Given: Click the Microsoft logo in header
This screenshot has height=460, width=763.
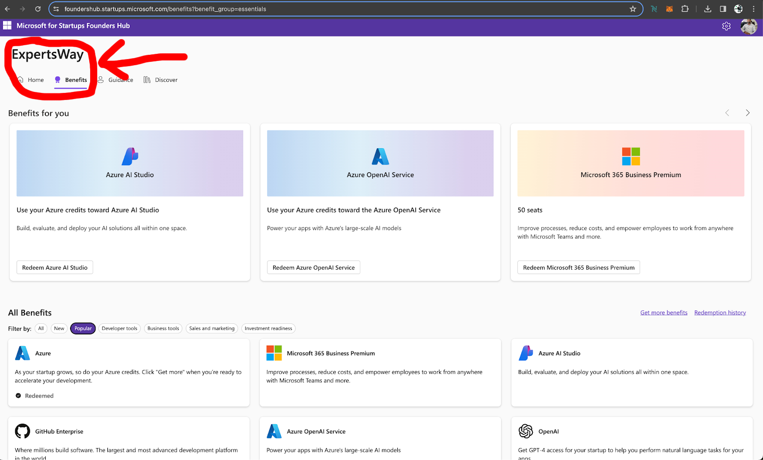Looking at the screenshot, I should pyautogui.click(x=7, y=26).
